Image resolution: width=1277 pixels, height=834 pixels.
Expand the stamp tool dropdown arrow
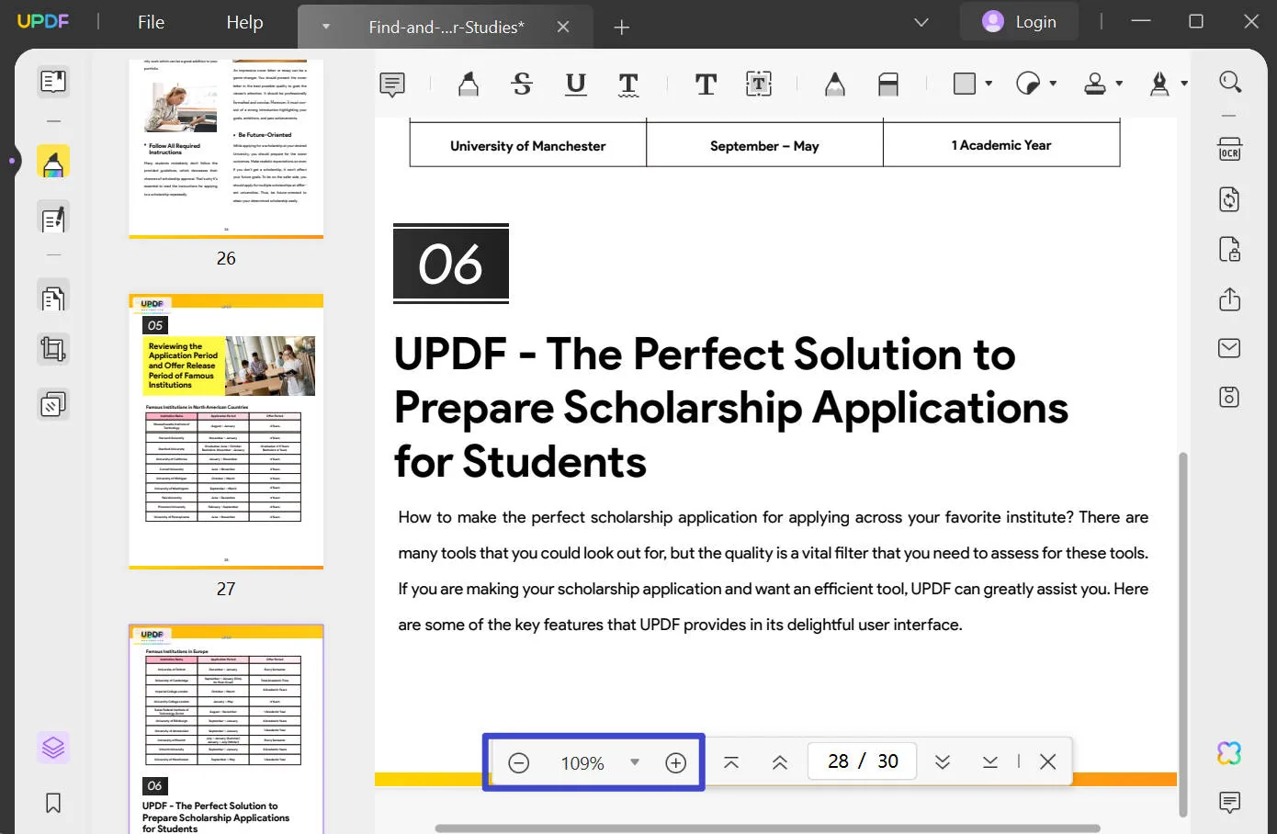click(x=1119, y=84)
